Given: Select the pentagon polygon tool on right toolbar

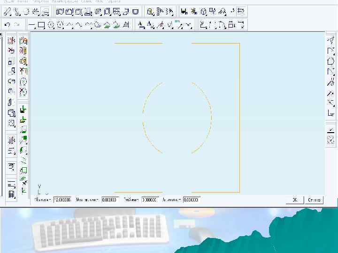Looking at the screenshot, I should [x=331, y=61].
